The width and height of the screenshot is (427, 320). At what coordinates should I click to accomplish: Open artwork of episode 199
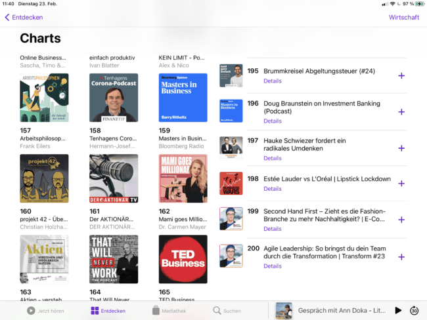[231, 218]
